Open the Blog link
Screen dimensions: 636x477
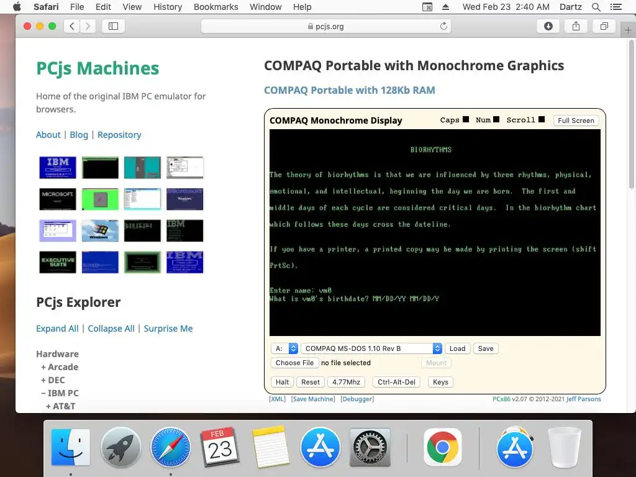[x=79, y=135]
